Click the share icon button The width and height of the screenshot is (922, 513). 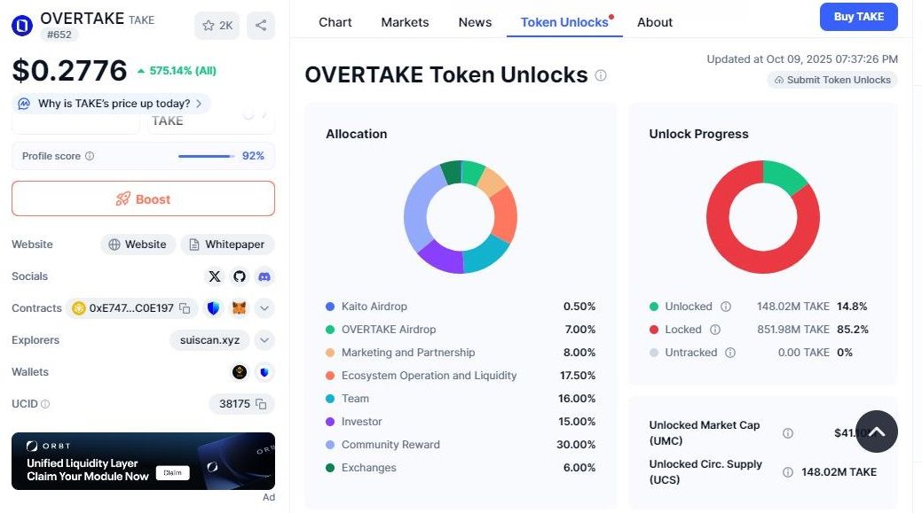(260, 26)
